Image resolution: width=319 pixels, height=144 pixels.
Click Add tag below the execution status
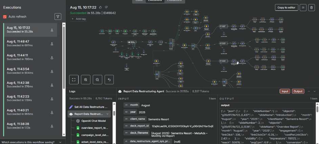click(79, 19)
